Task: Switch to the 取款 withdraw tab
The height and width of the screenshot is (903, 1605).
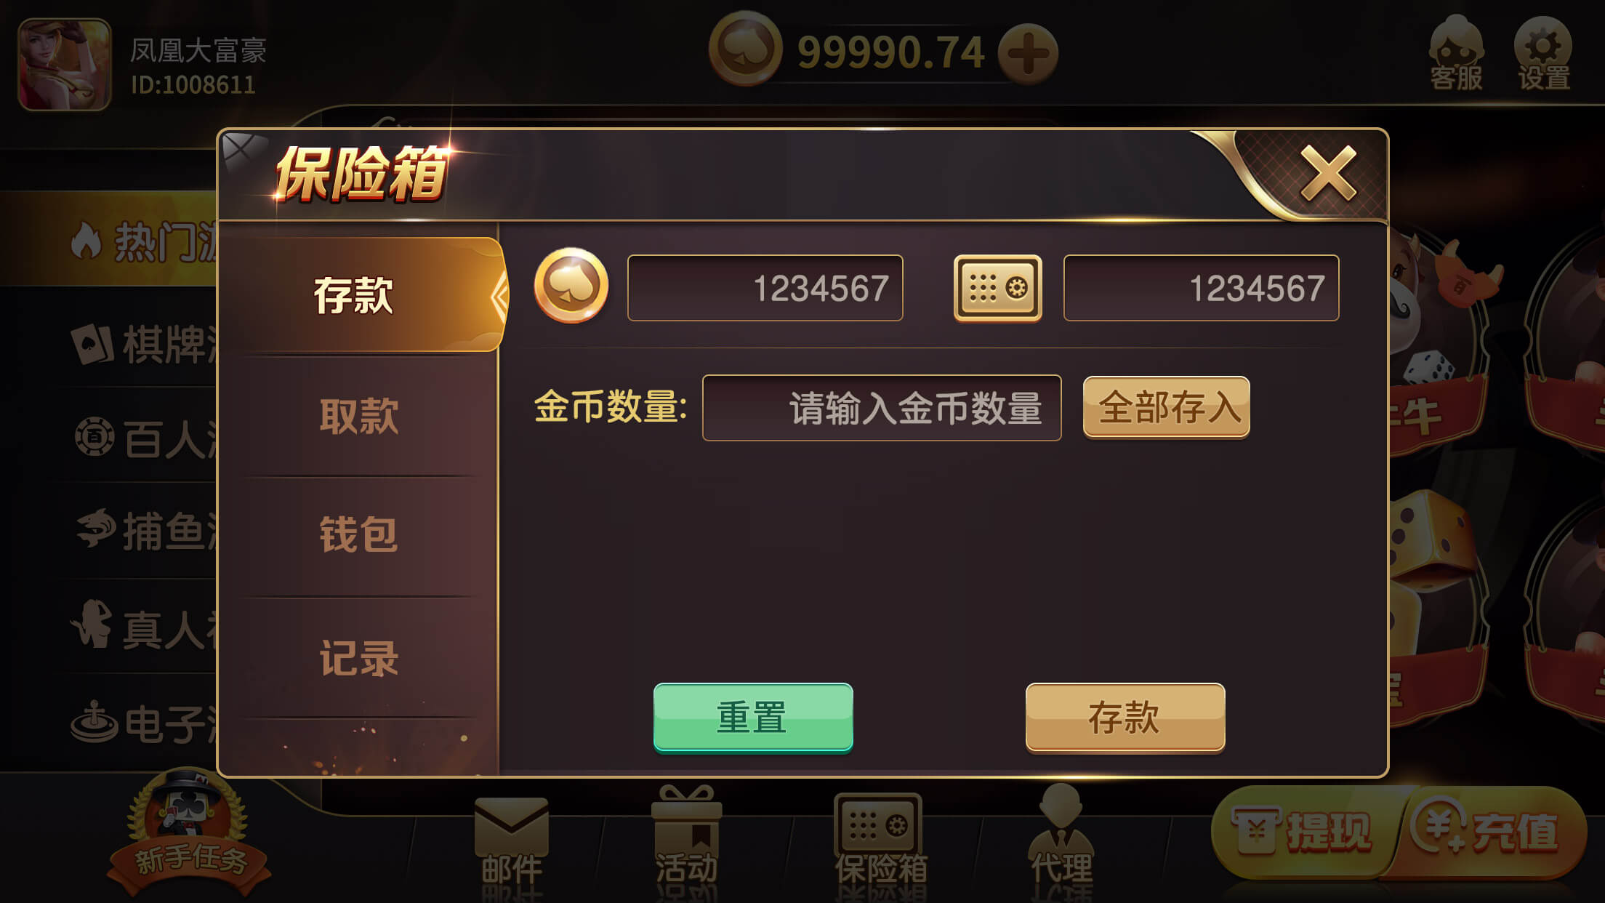Action: (x=359, y=416)
